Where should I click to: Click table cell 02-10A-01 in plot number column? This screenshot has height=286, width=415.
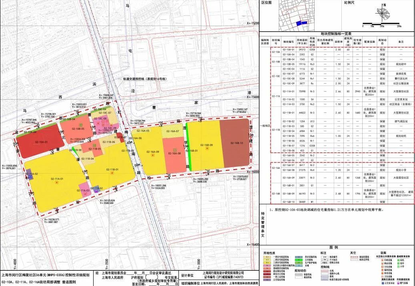click(x=289, y=50)
